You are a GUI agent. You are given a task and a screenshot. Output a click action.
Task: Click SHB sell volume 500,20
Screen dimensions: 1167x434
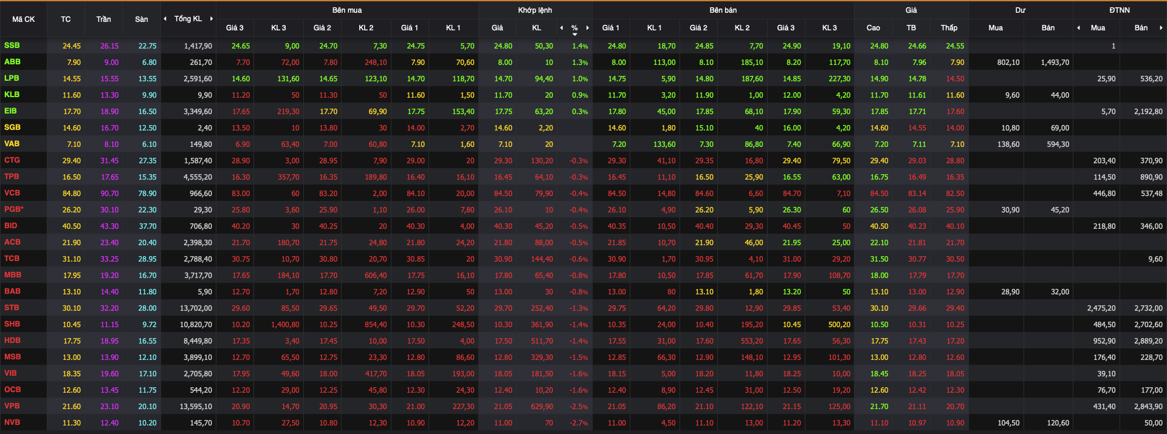[x=839, y=325]
